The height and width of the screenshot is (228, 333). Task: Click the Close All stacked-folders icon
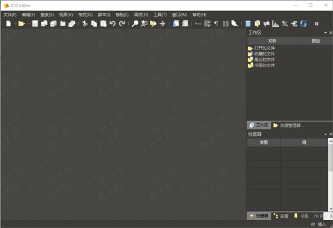tap(72, 23)
